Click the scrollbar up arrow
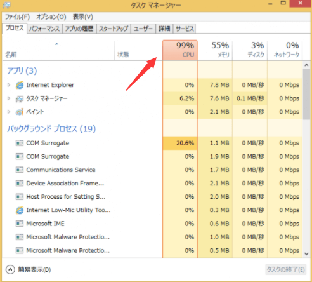312x282 pixels. pos(306,65)
